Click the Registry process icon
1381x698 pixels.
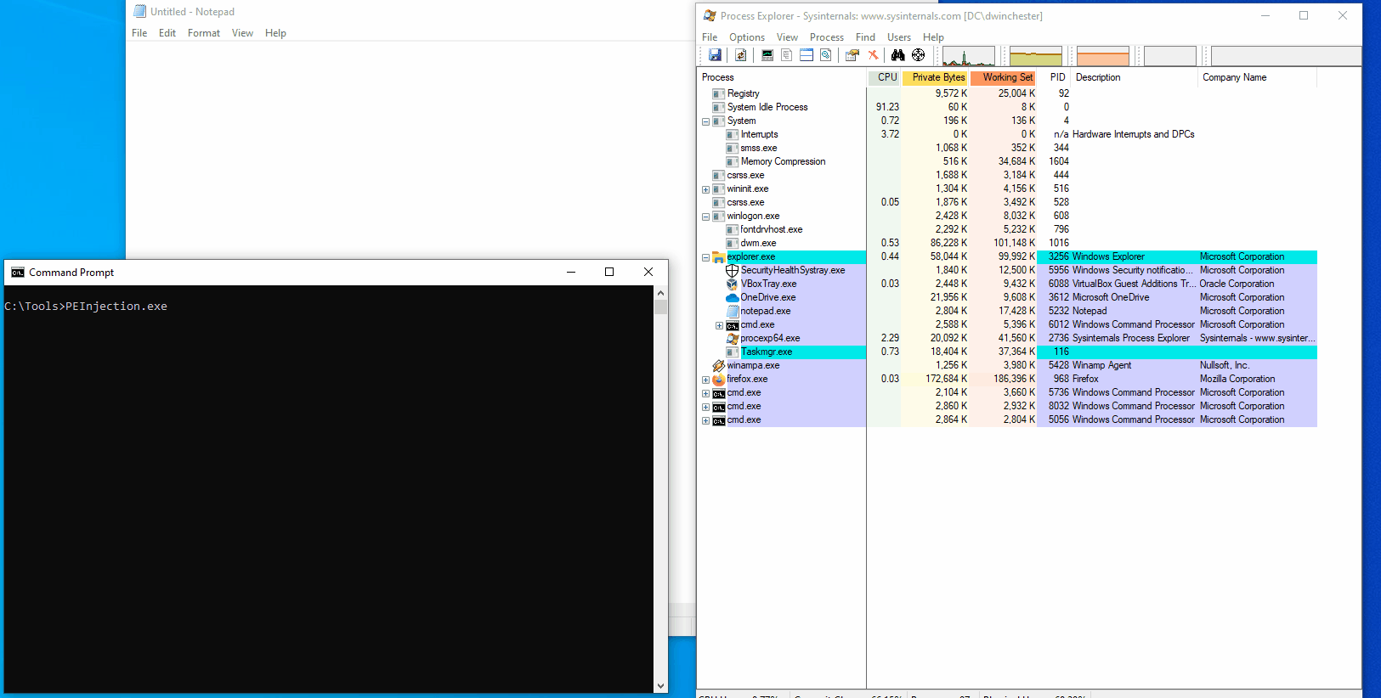tap(718, 93)
